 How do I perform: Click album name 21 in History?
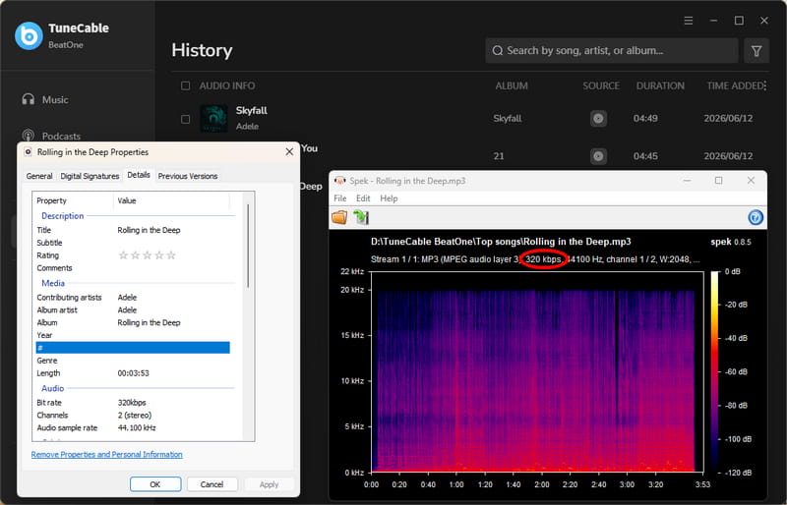point(499,156)
